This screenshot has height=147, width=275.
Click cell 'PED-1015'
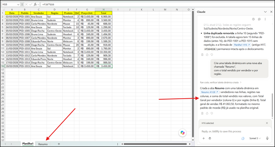coord(24,66)
